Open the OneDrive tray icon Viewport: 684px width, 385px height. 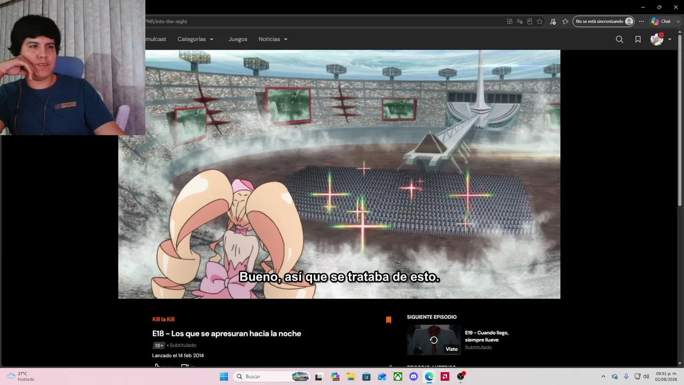pyautogui.click(x=615, y=376)
